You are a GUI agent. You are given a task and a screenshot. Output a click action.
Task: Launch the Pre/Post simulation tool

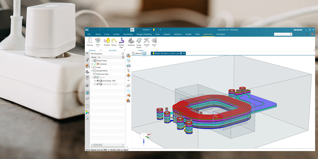pyautogui.click(x=107, y=41)
